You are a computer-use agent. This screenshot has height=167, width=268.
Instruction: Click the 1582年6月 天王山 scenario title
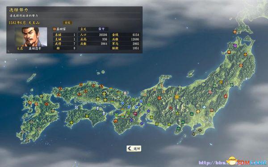(x=24, y=23)
